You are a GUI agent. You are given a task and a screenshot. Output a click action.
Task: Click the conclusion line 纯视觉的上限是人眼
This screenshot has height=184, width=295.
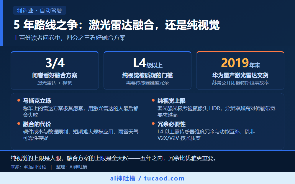tap(36, 158)
